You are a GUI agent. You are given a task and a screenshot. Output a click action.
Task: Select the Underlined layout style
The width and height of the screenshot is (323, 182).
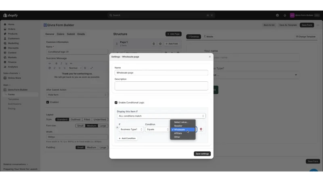click(x=100, y=119)
